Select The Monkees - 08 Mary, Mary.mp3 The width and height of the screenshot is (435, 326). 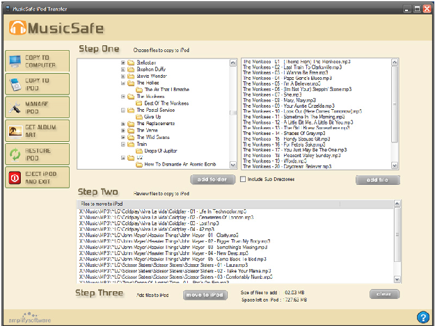tap(279, 100)
